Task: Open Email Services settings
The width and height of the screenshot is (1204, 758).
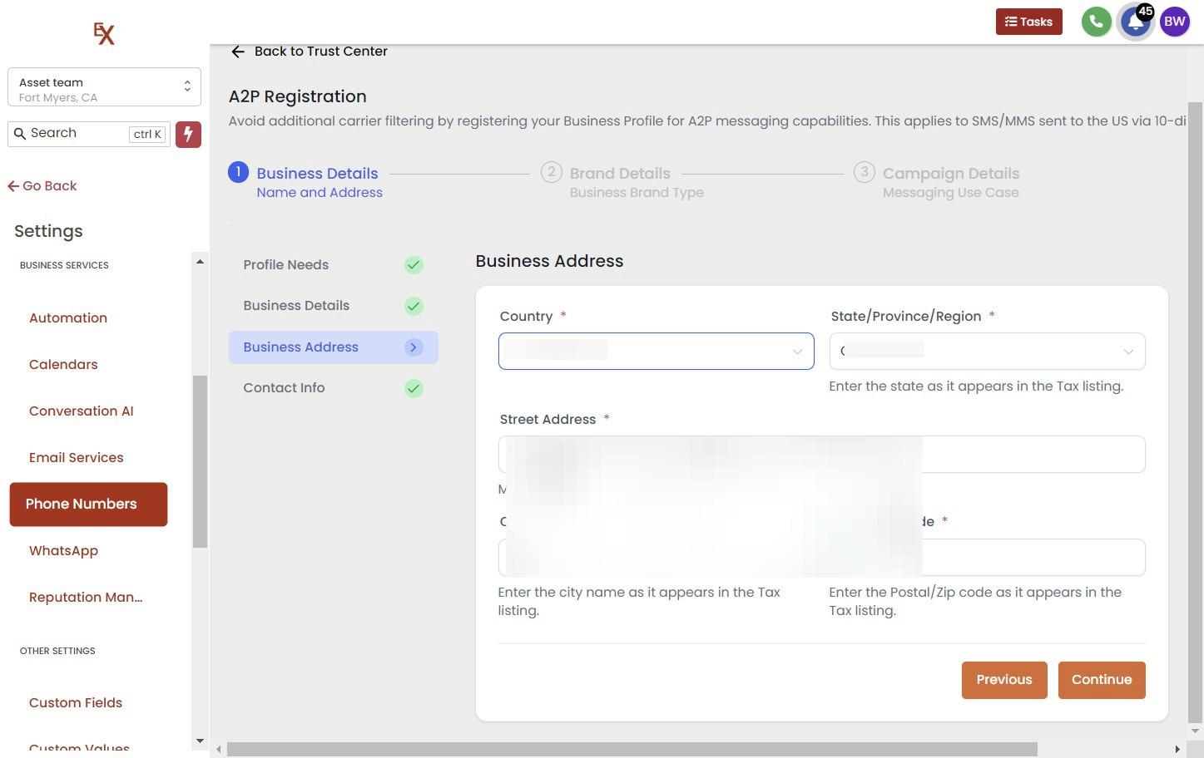Action: click(x=76, y=458)
